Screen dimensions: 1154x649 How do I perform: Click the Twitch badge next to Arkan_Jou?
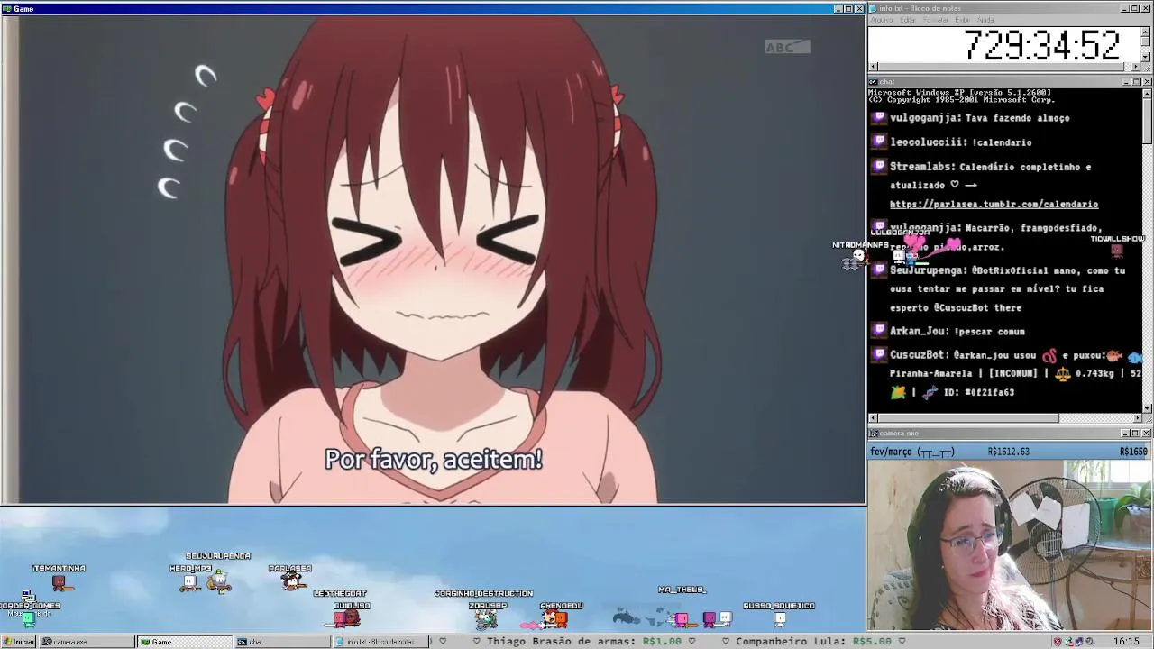click(880, 330)
